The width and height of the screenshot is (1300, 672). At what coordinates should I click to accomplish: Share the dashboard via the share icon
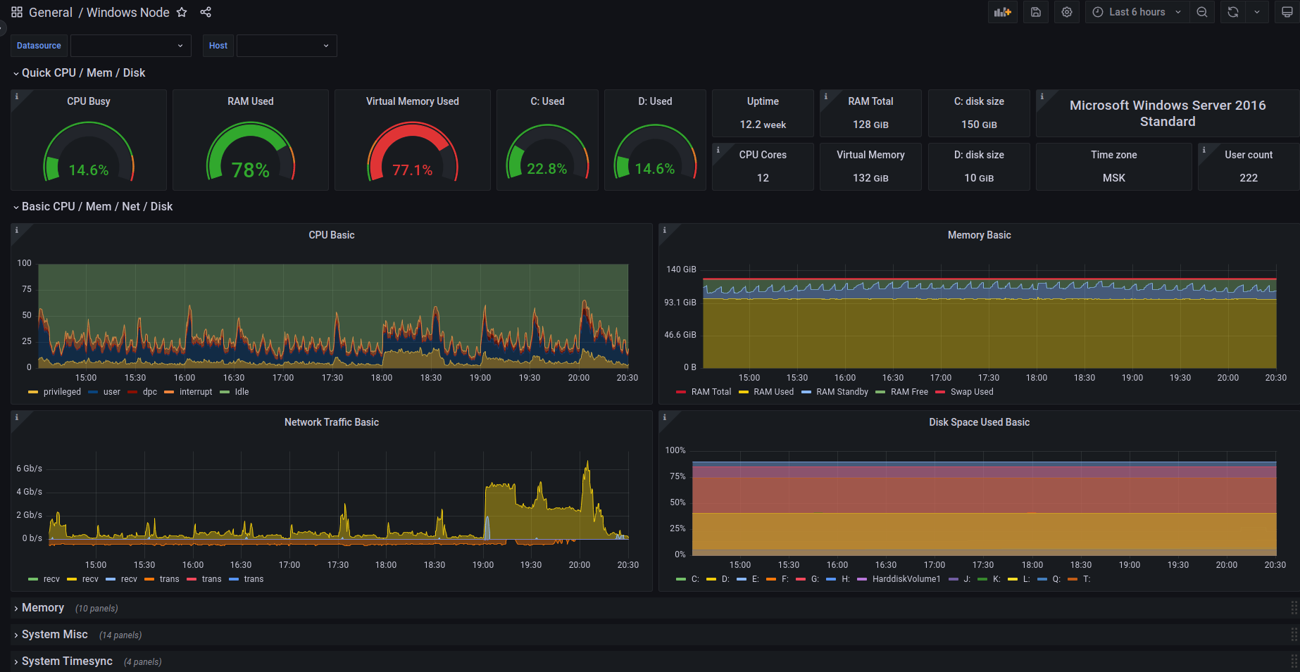206,12
